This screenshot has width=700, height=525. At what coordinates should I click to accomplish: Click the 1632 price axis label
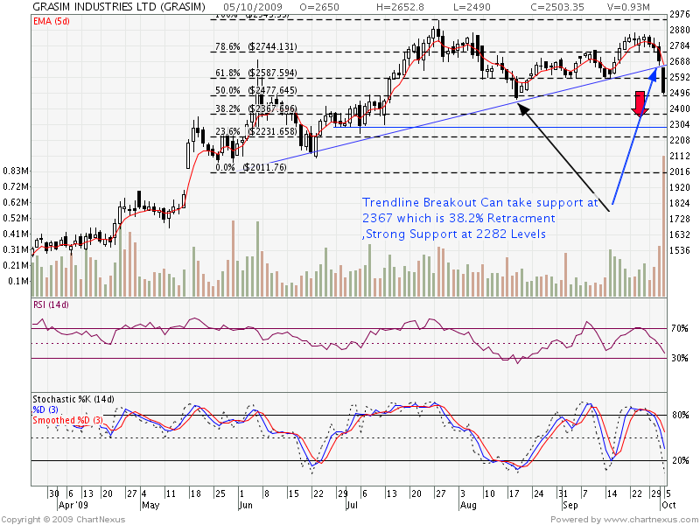[680, 234]
